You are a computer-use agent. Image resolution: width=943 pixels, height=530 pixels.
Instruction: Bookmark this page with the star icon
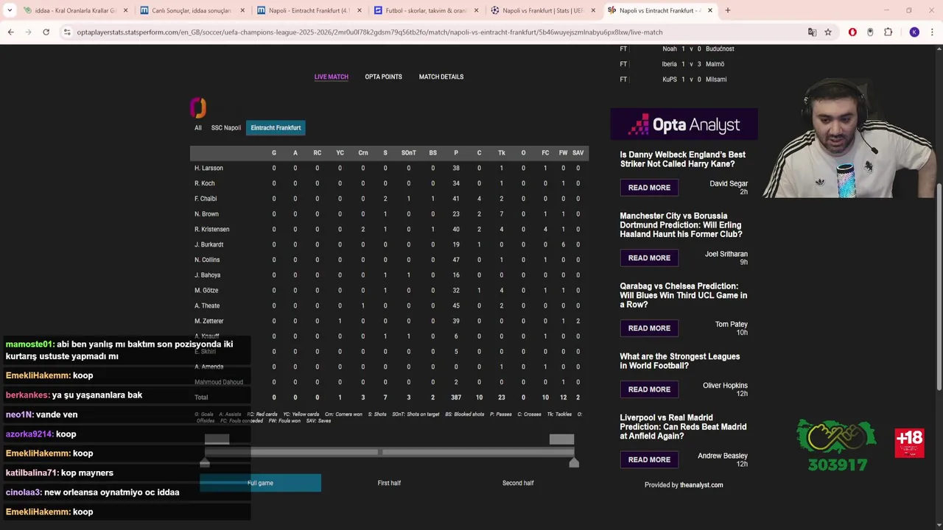(828, 32)
